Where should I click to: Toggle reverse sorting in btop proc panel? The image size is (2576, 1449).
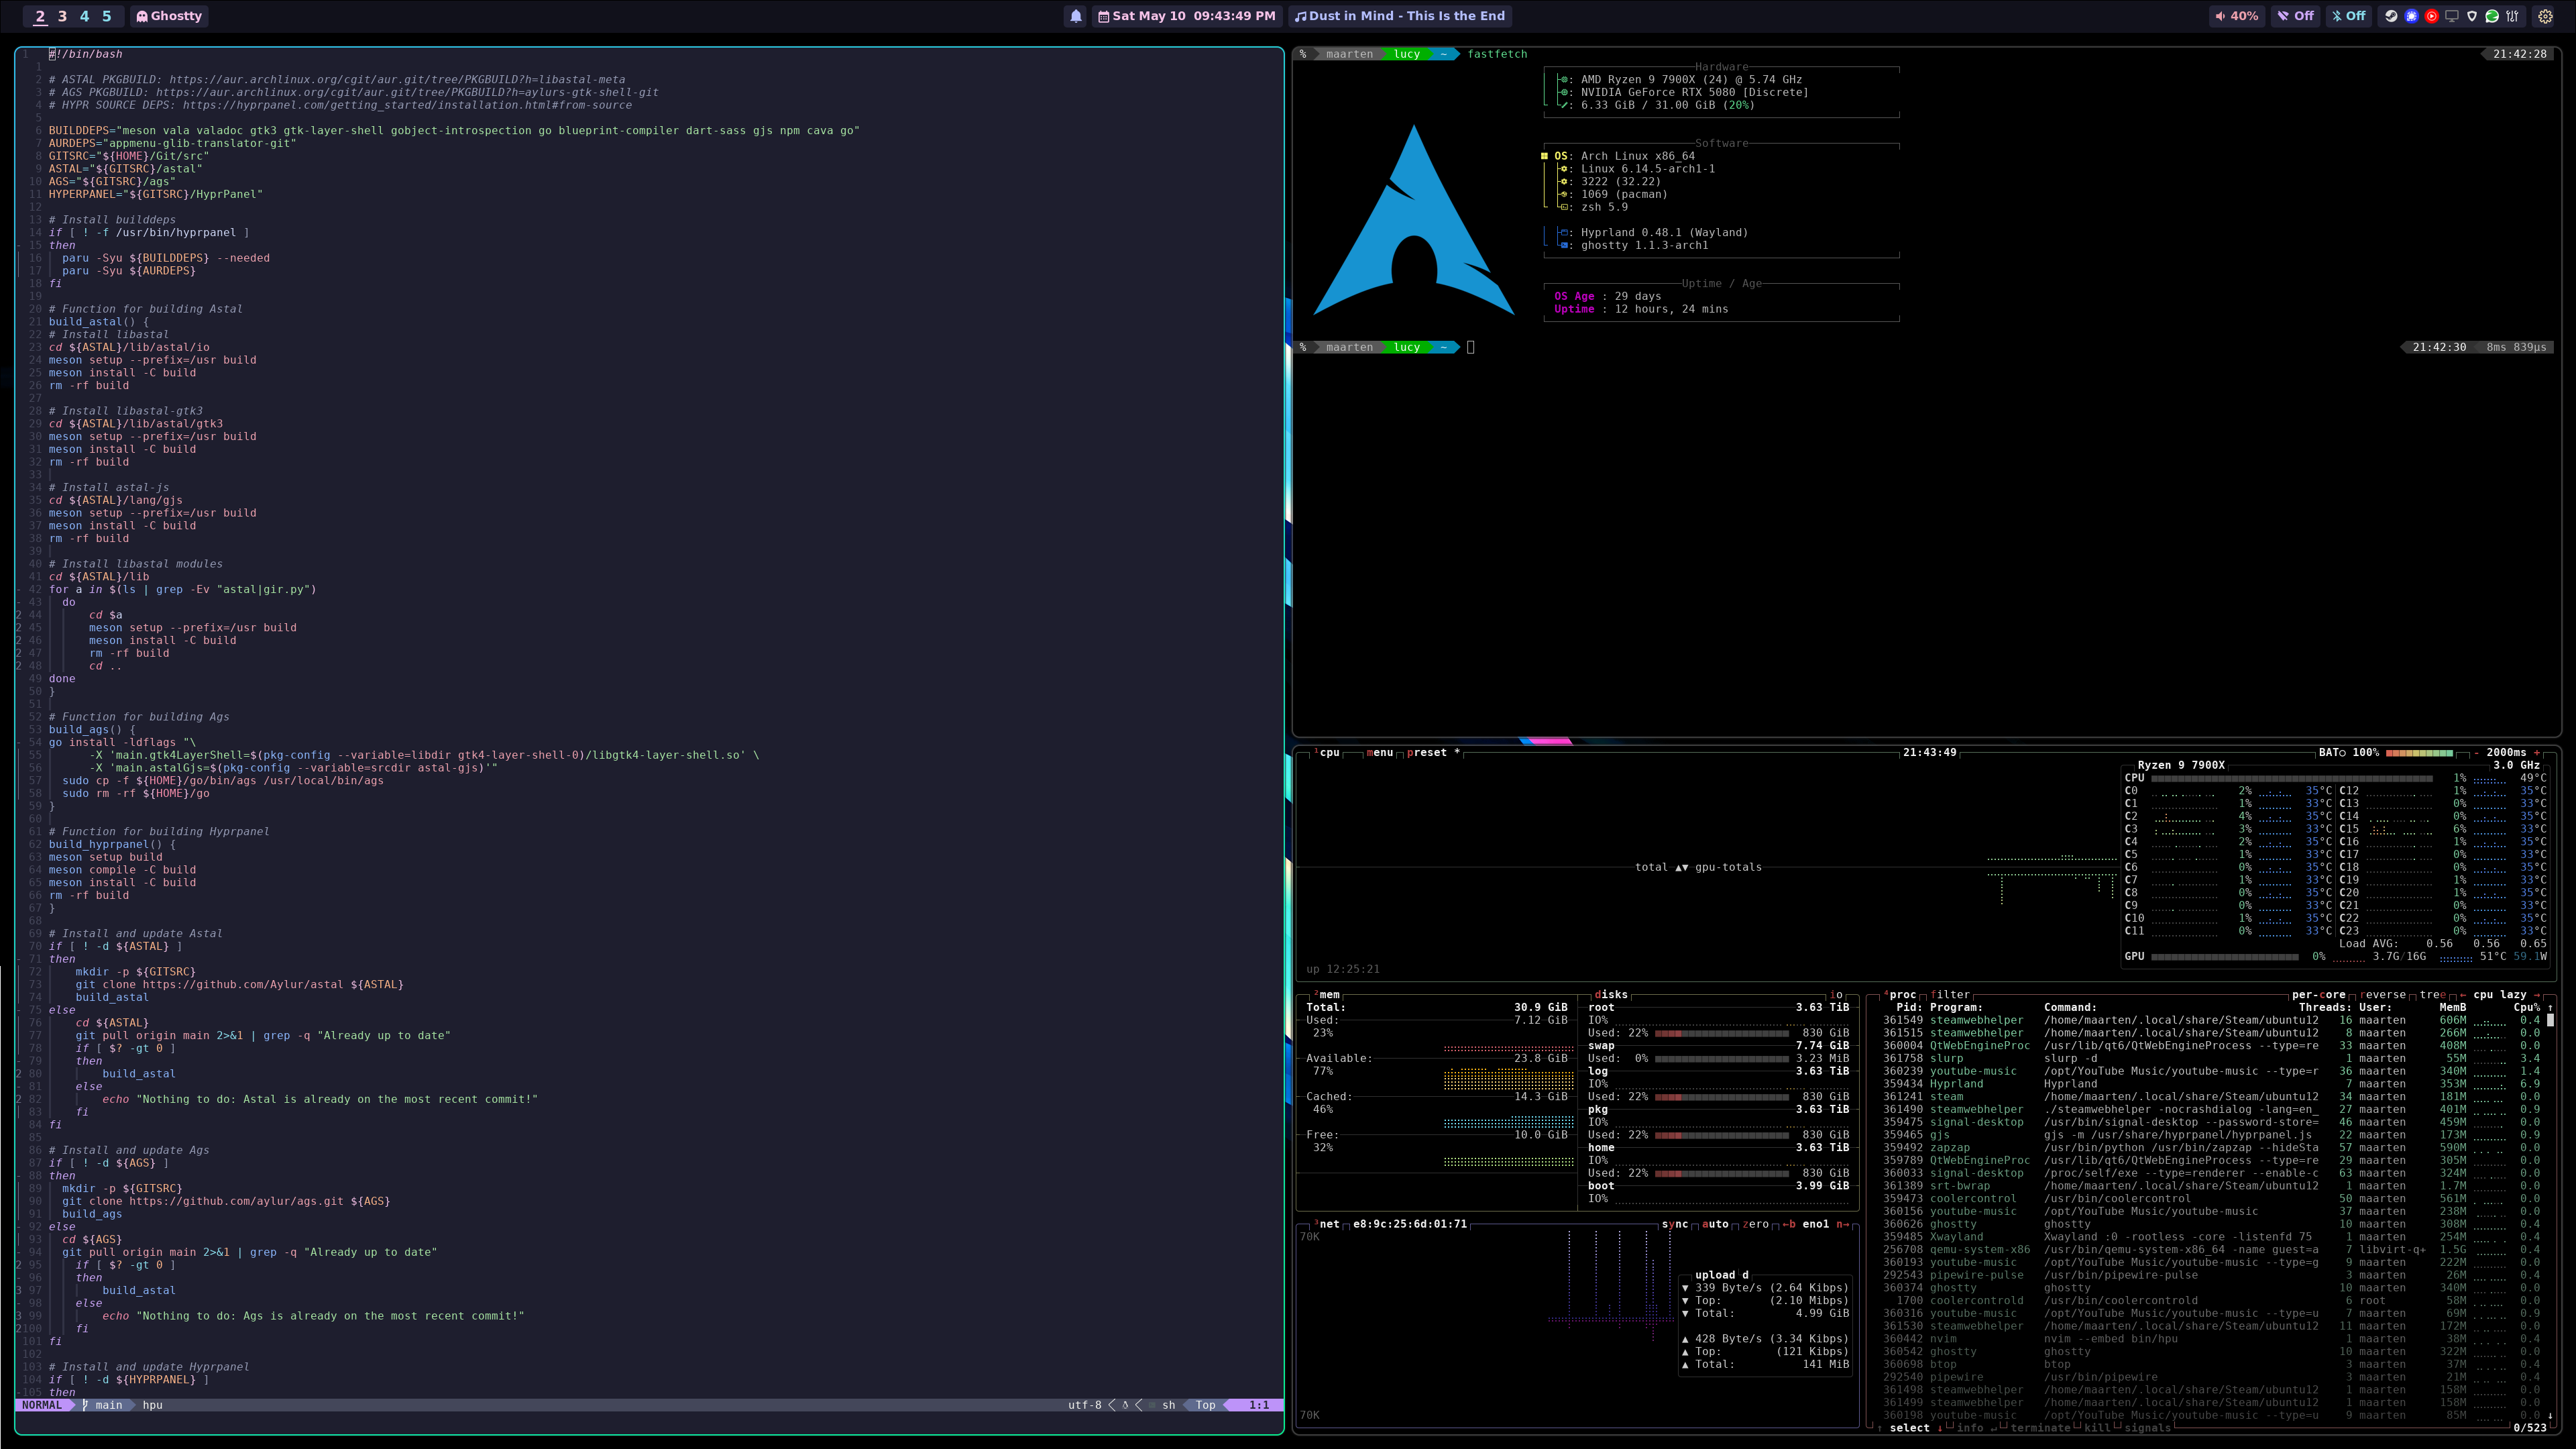tap(2383, 994)
